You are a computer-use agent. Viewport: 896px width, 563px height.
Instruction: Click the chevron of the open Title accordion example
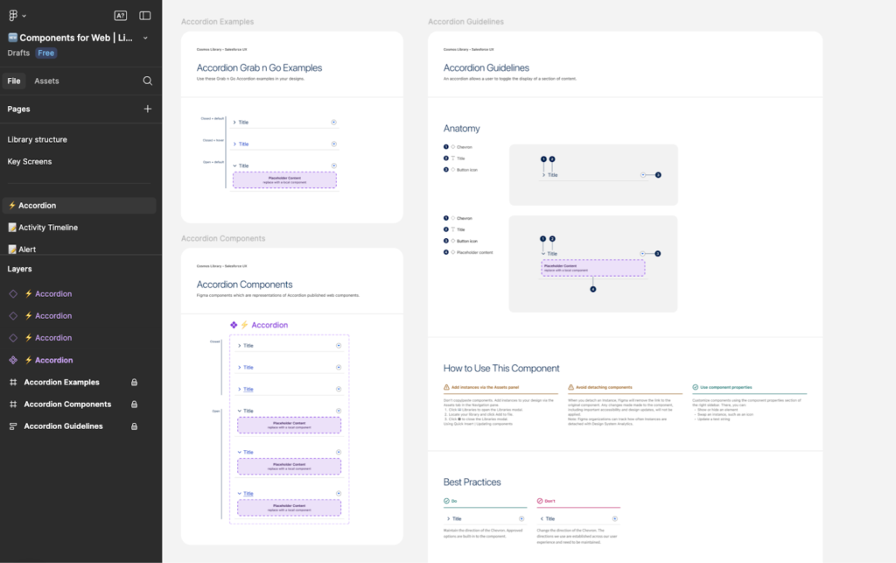tap(235, 165)
